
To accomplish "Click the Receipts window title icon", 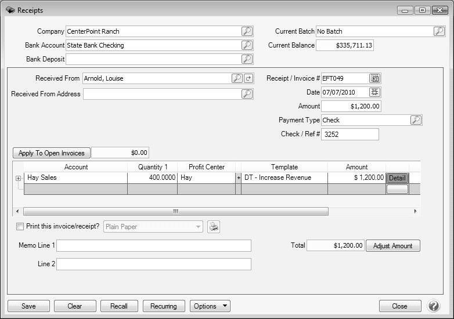I will point(10,10).
